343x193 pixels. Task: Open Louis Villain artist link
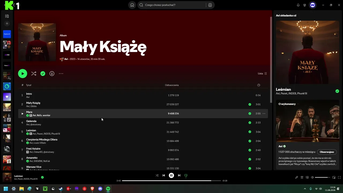pos(40,143)
